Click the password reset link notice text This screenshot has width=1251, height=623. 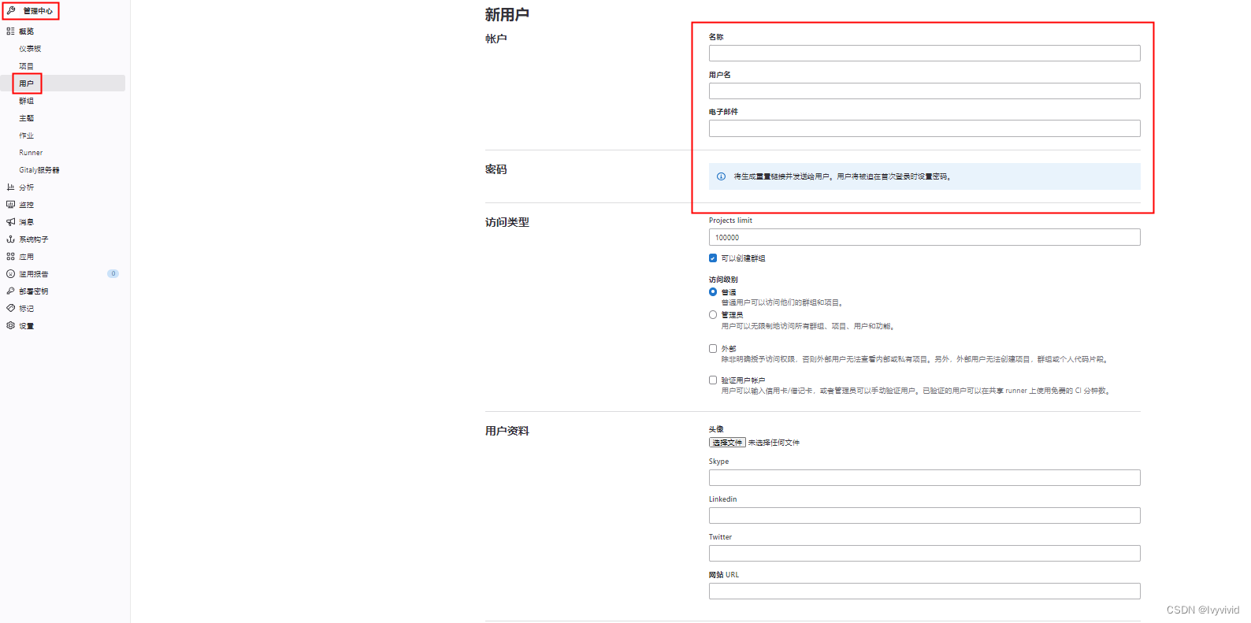click(843, 176)
